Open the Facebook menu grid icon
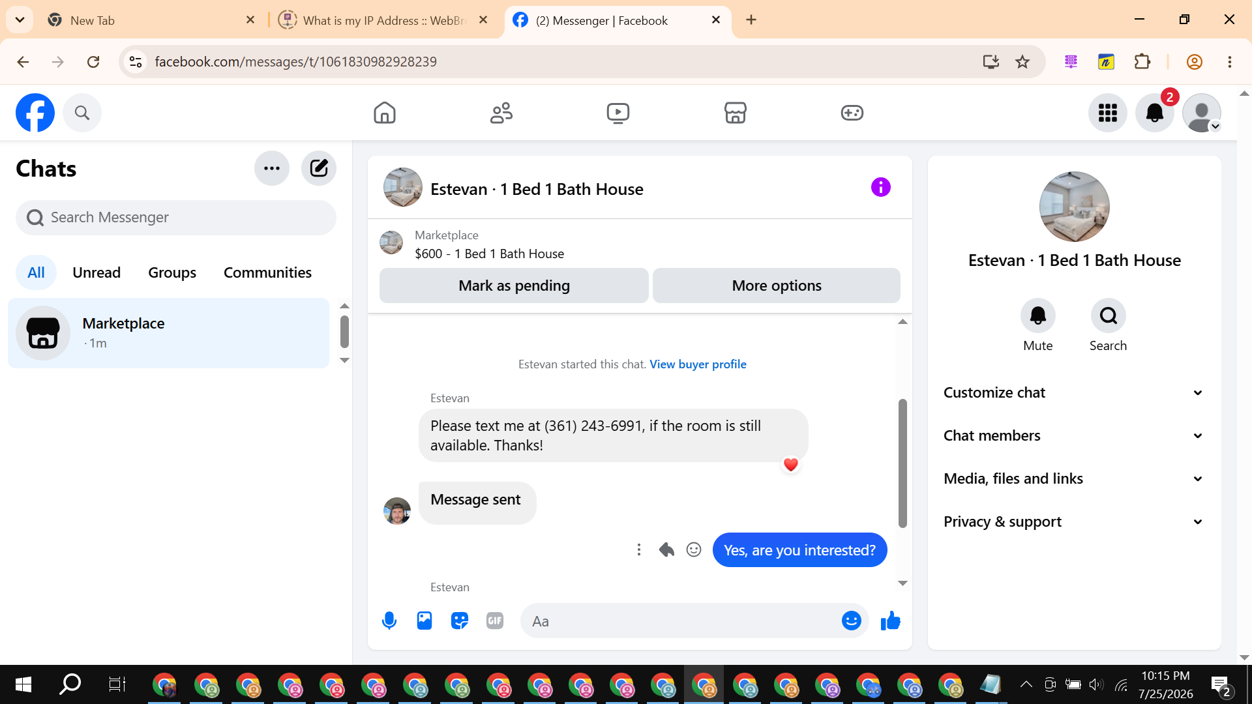The width and height of the screenshot is (1252, 704). (x=1108, y=113)
